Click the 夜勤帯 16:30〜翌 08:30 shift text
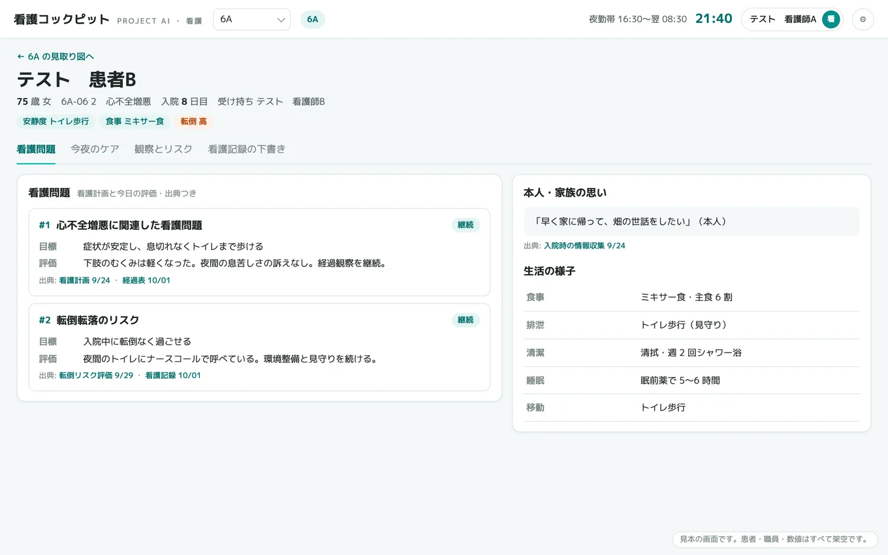The width and height of the screenshot is (888, 555). 638,20
